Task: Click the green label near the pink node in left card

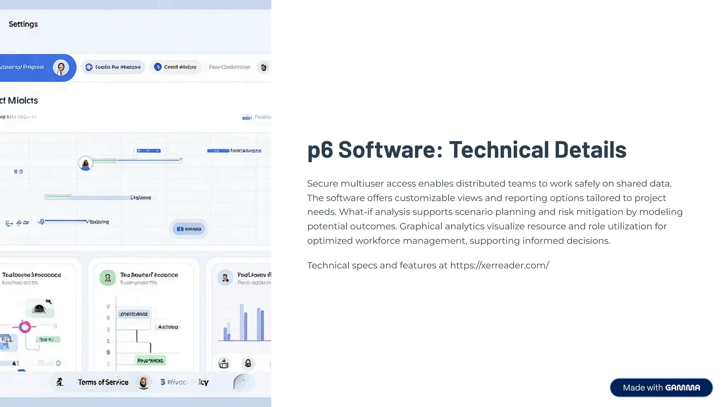Action: (48, 339)
